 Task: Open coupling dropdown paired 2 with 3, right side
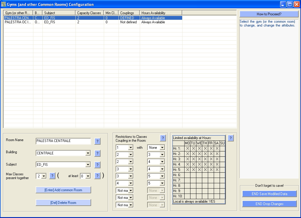pyautogui.click(x=162, y=155)
